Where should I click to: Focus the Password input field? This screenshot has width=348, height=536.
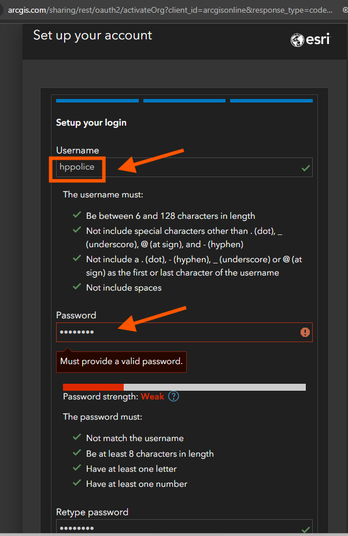pyautogui.click(x=184, y=332)
